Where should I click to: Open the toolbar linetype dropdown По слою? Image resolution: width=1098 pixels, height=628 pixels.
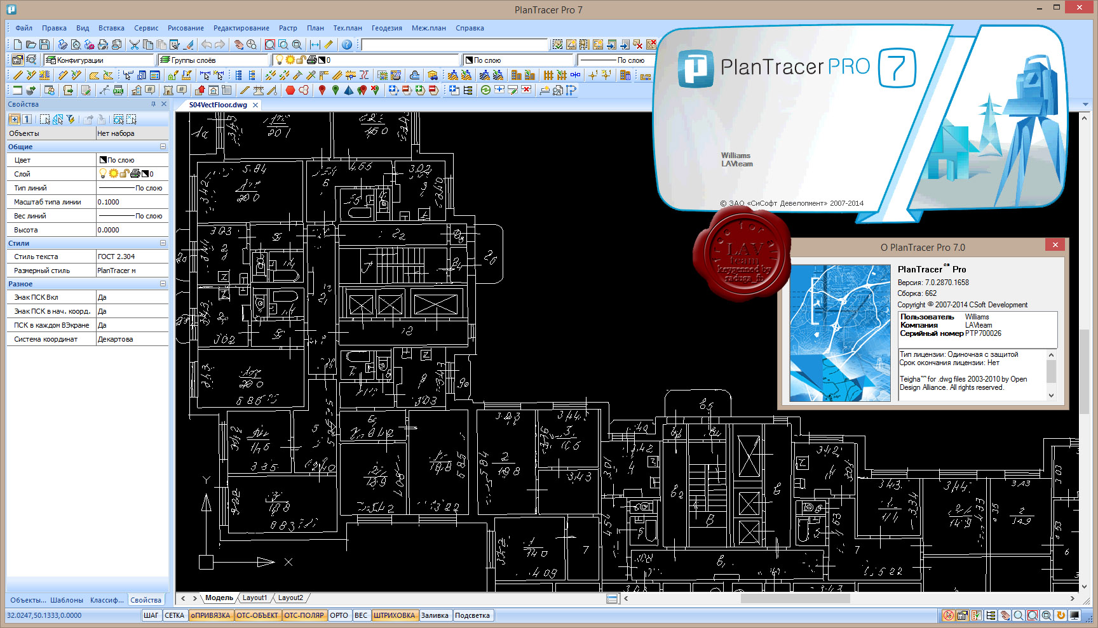(615, 60)
